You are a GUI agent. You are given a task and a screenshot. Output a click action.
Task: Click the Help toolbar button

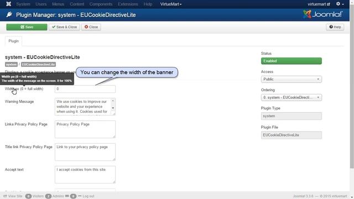[x=335, y=27]
